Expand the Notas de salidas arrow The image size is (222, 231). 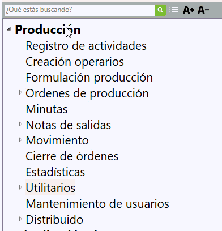(20, 124)
